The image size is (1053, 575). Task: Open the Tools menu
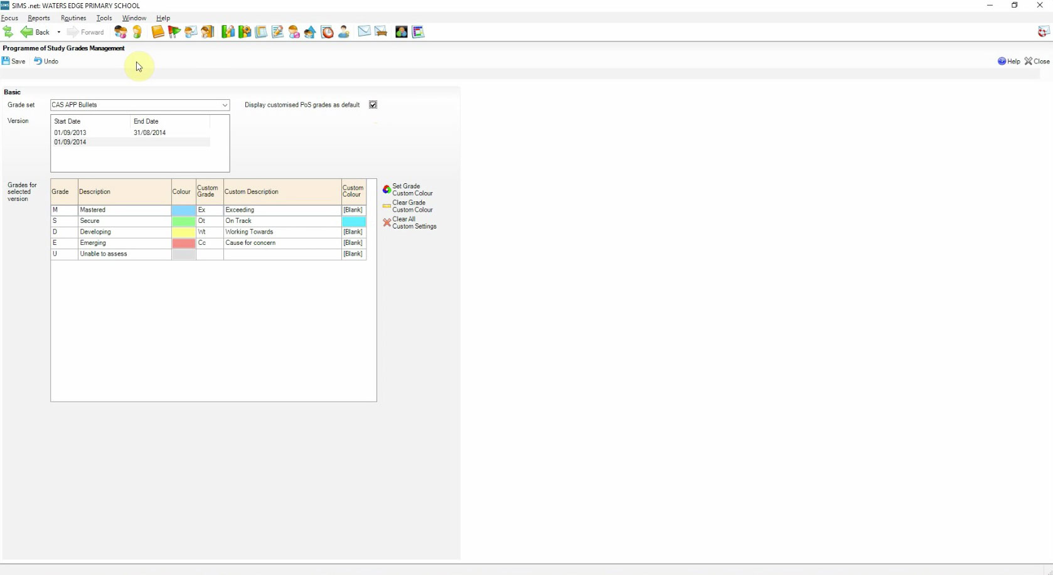104,18
